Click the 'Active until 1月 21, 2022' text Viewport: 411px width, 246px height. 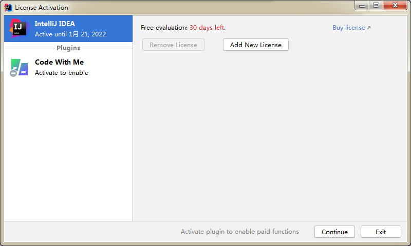click(x=70, y=34)
